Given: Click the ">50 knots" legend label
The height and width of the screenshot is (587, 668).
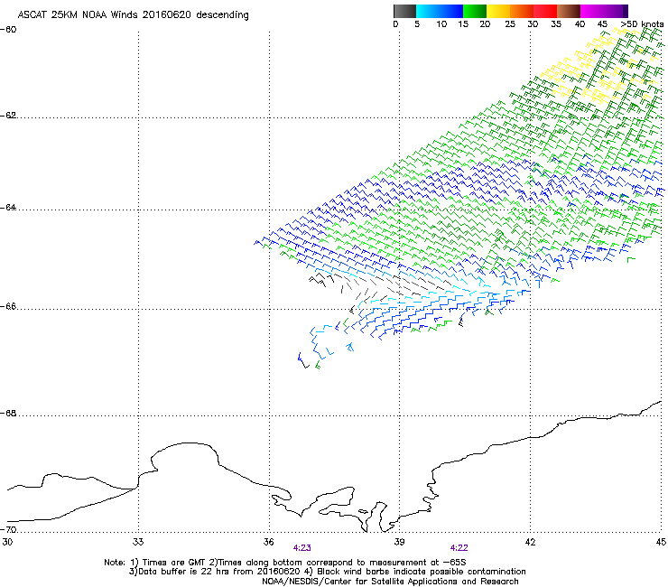Looking at the screenshot, I should [642, 24].
